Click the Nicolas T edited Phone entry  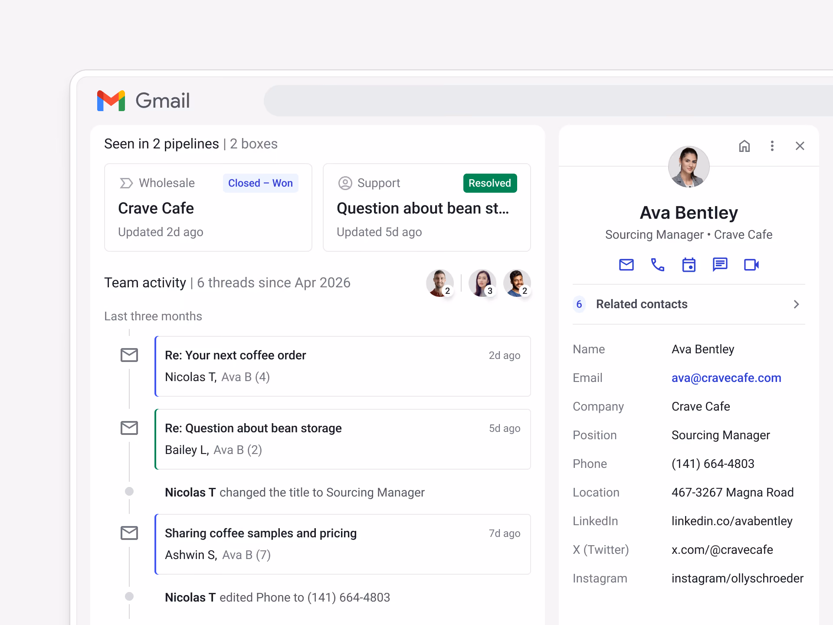pyautogui.click(x=277, y=597)
